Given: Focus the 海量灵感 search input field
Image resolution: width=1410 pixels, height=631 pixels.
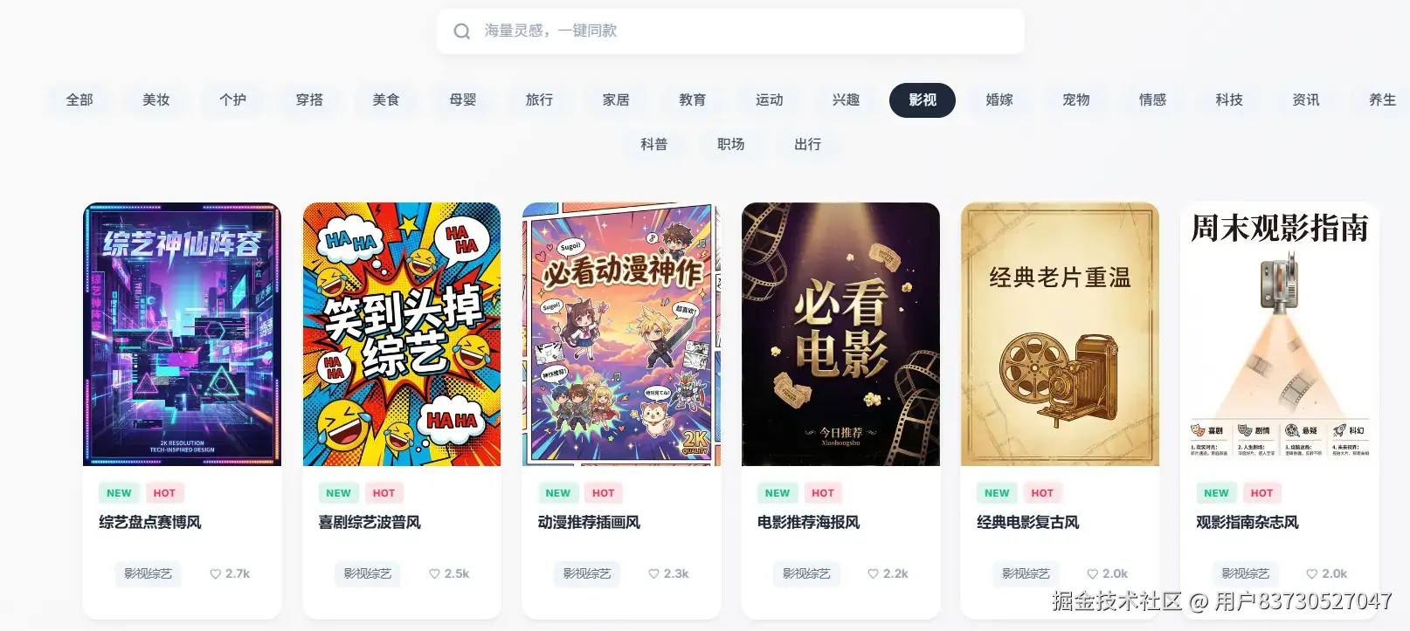Looking at the screenshot, I should (x=730, y=31).
